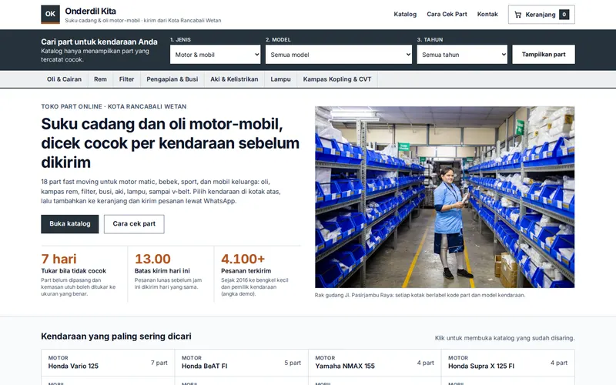Select the Rem category tab
This screenshot has height=385, width=616.
(100, 79)
